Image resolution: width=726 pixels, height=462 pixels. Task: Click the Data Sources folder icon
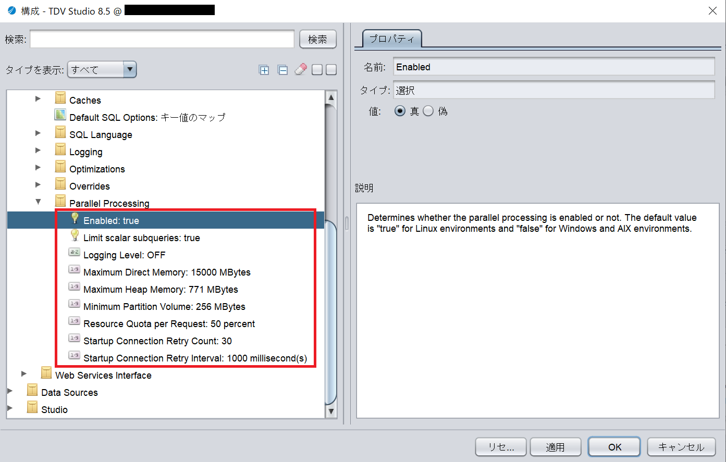[x=32, y=391]
